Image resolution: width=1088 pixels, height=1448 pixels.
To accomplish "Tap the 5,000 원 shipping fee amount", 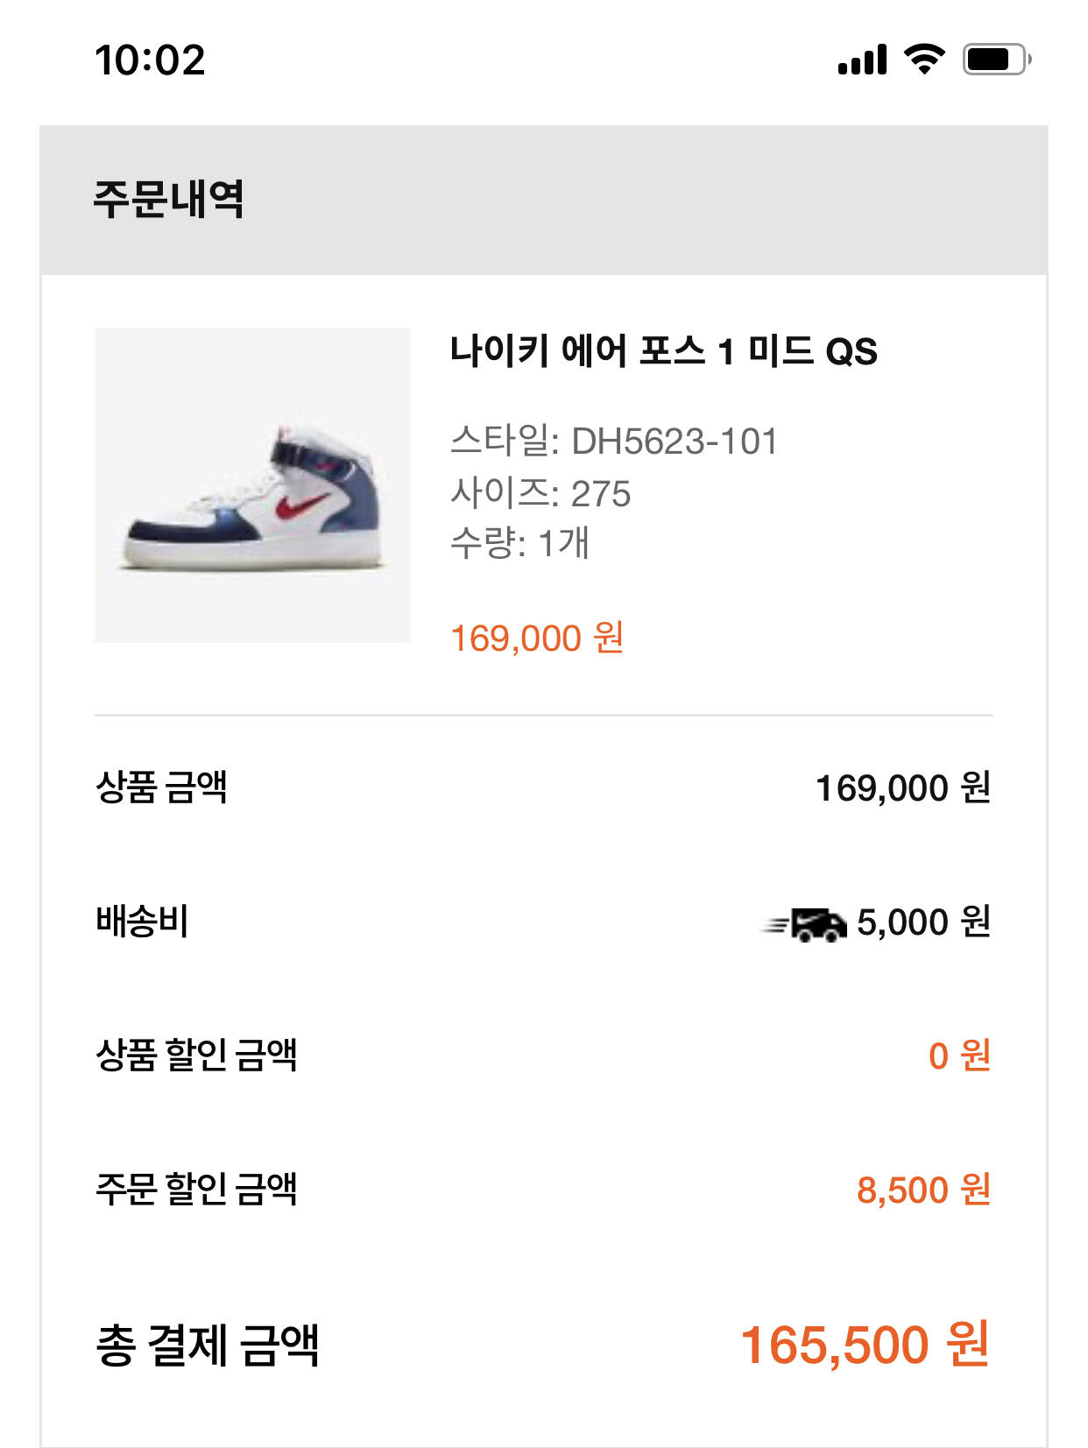I will (x=923, y=922).
